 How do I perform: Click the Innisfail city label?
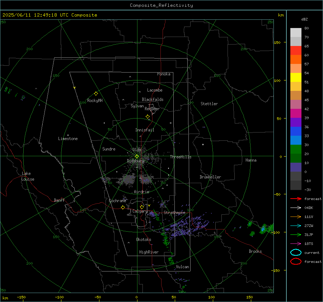(145, 130)
